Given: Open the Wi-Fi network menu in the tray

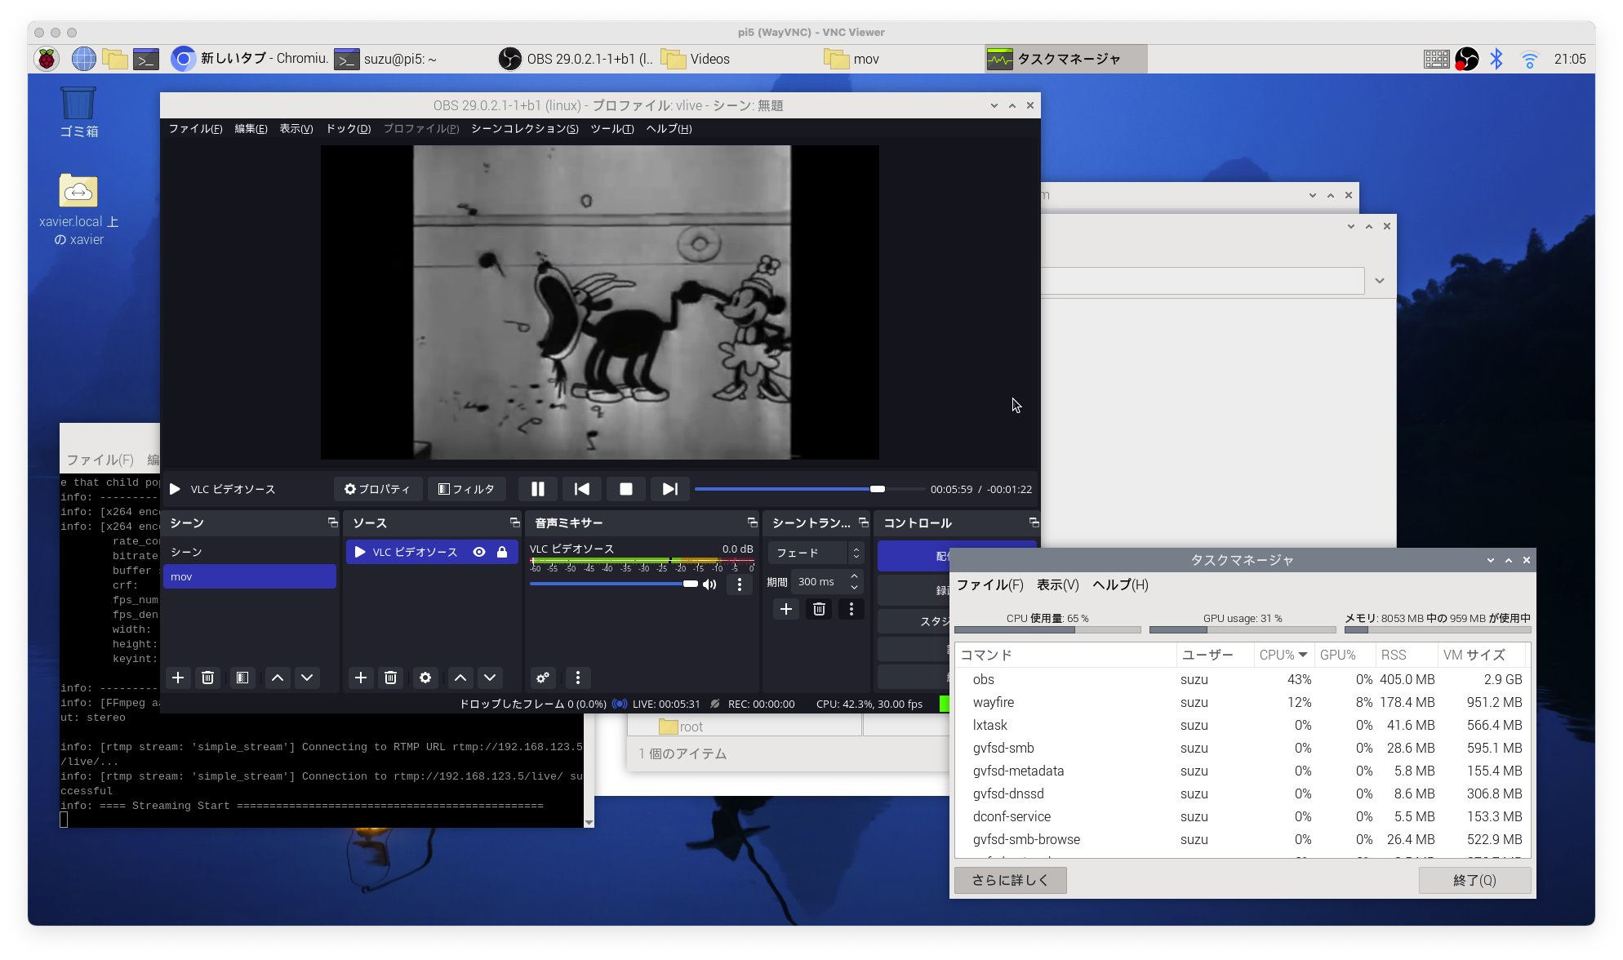Looking at the screenshot, I should pos(1529,59).
